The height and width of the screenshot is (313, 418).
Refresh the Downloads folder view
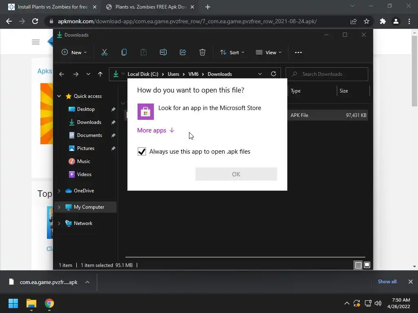point(273,74)
